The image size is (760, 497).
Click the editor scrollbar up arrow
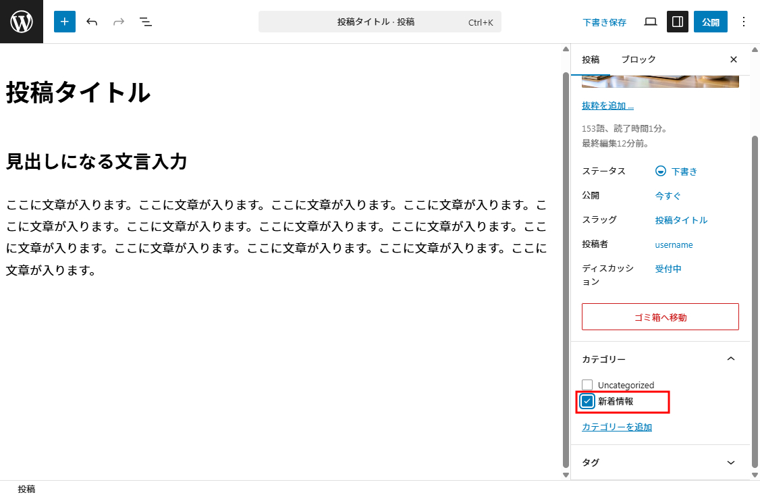pos(566,49)
